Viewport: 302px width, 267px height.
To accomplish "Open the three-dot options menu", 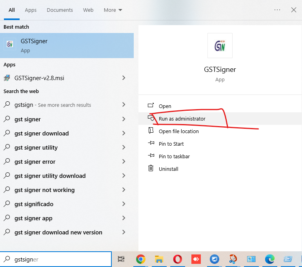I will pyautogui.click(x=277, y=10).
